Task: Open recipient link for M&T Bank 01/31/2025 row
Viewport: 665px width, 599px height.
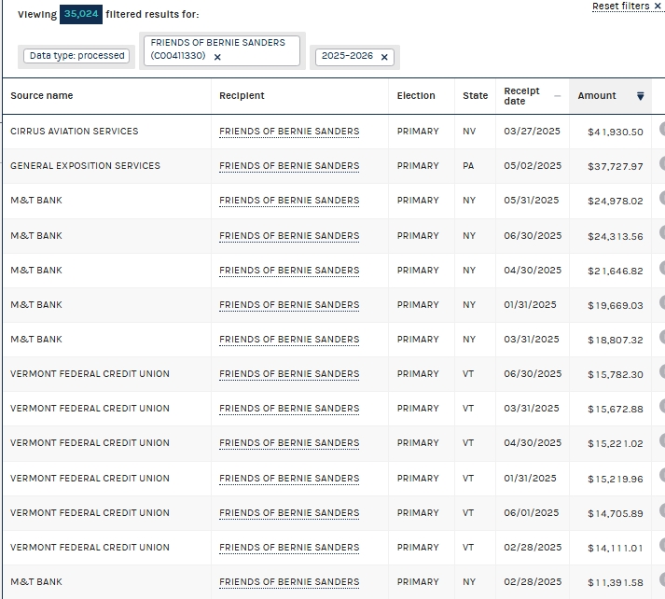Action: click(289, 305)
